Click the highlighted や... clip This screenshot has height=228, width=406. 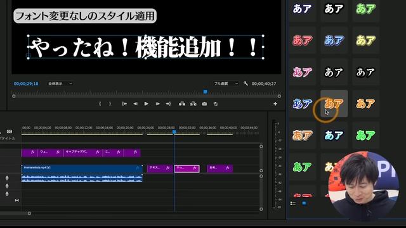(187, 168)
